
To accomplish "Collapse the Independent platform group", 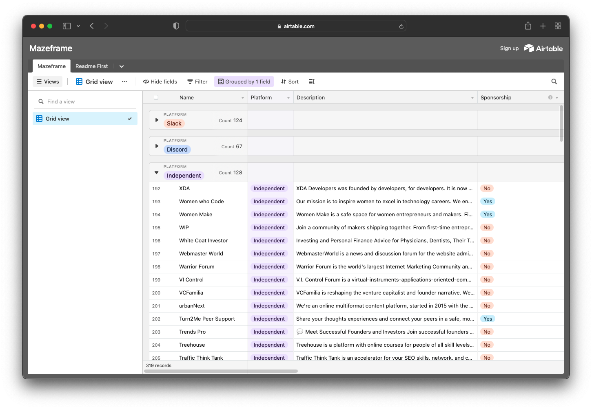I will [x=156, y=172].
